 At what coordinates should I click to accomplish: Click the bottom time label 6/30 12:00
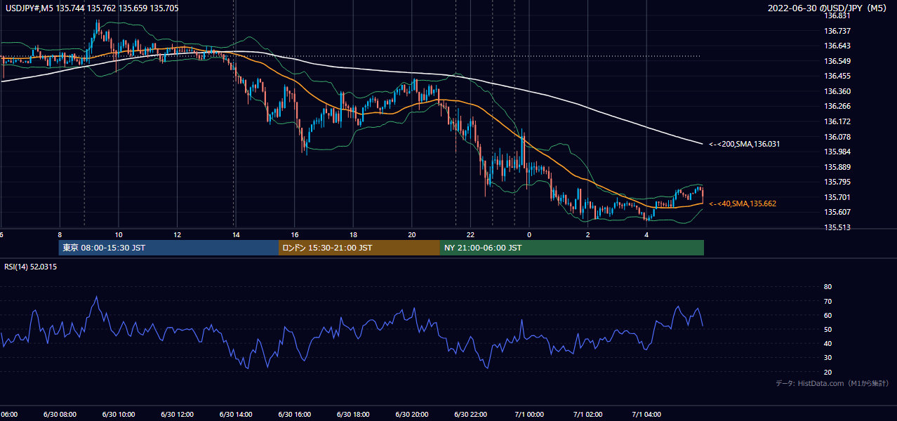coord(177,415)
